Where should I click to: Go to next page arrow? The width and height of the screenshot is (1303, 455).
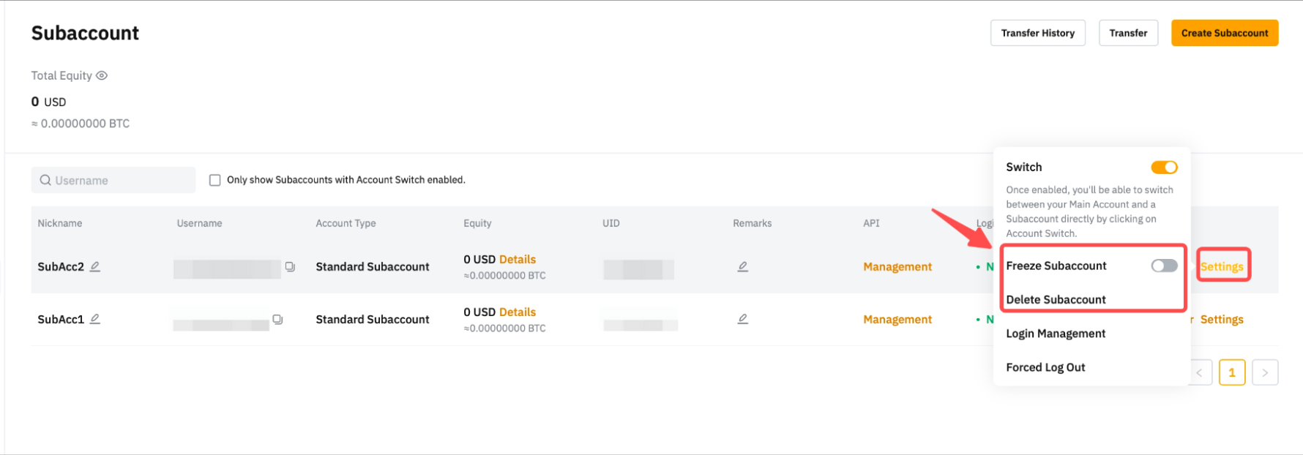[x=1265, y=372]
